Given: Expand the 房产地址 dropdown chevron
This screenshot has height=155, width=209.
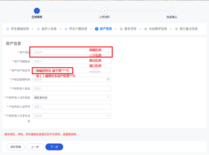Looking at the screenshot, I should (x=108, y=52).
